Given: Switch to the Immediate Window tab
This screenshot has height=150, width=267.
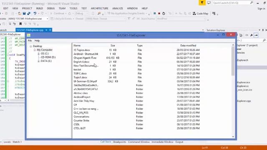Looking at the screenshot, I should tap(162, 142).
